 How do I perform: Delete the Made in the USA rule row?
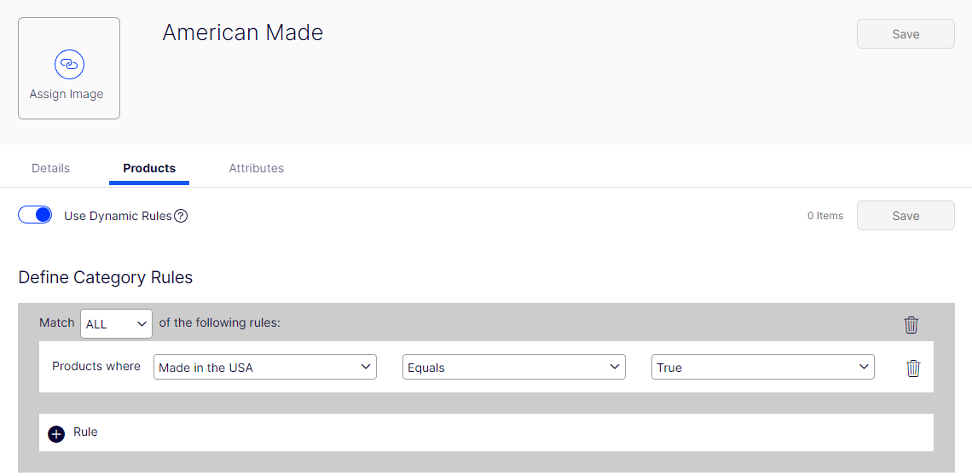click(x=913, y=369)
